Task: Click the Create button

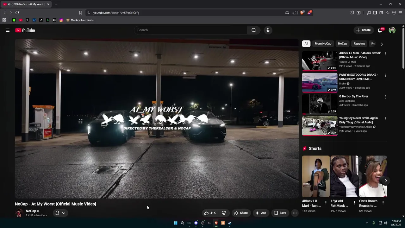Action: tap(363, 30)
